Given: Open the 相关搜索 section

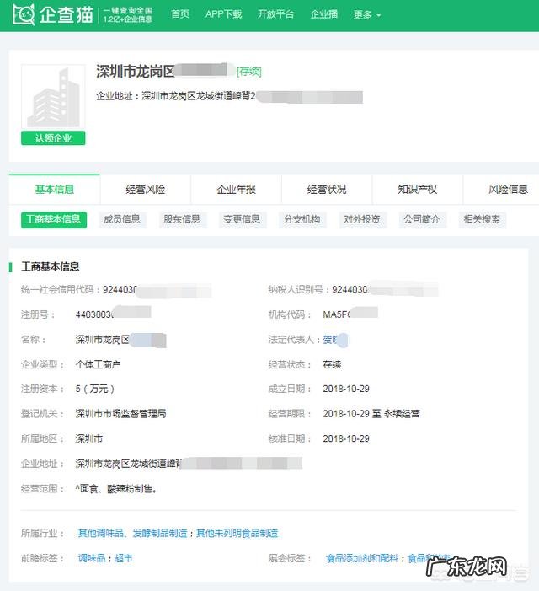Looking at the screenshot, I should click(x=483, y=220).
